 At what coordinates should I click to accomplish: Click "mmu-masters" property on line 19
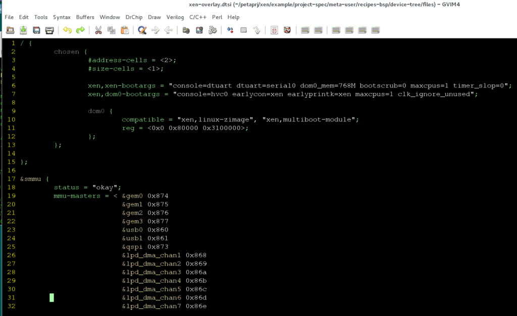(77, 196)
